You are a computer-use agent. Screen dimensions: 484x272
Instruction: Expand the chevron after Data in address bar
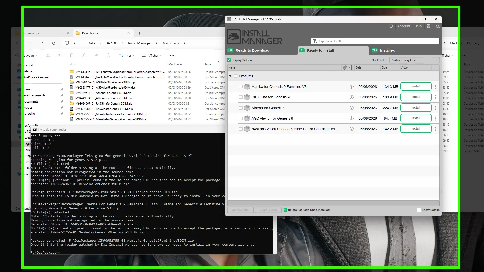click(100, 43)
